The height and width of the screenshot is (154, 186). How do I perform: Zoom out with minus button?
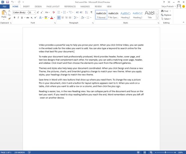[156, 152]
